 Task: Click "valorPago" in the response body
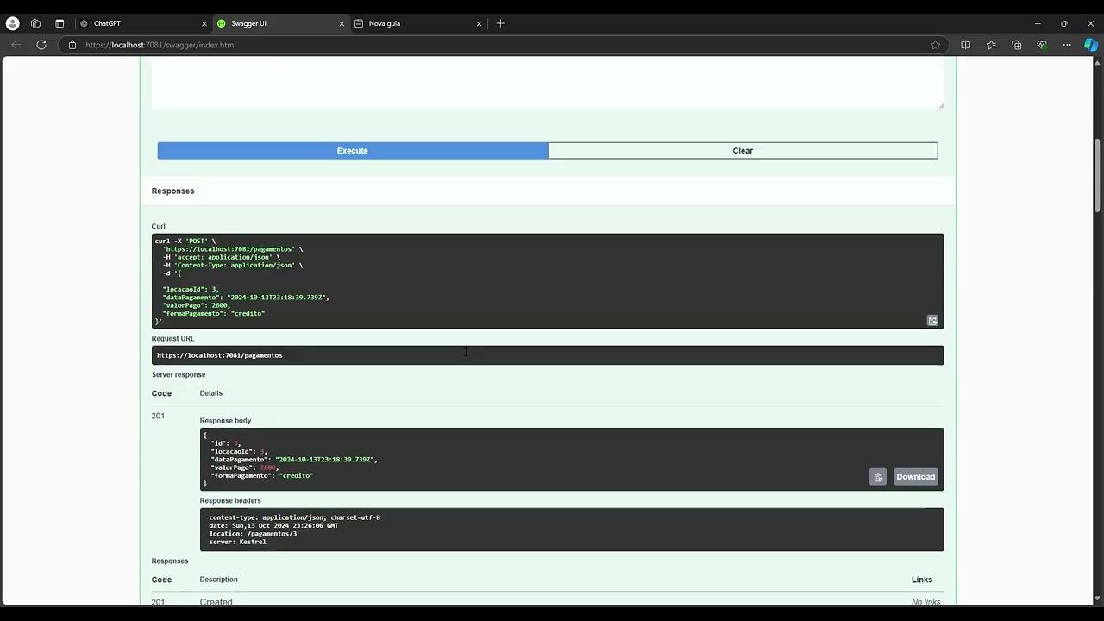(x=233, y=467)
